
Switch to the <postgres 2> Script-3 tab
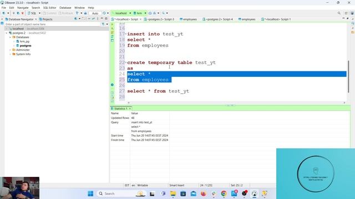tap(159, 19)
